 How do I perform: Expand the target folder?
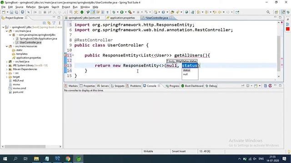click(x=7, y=77)
